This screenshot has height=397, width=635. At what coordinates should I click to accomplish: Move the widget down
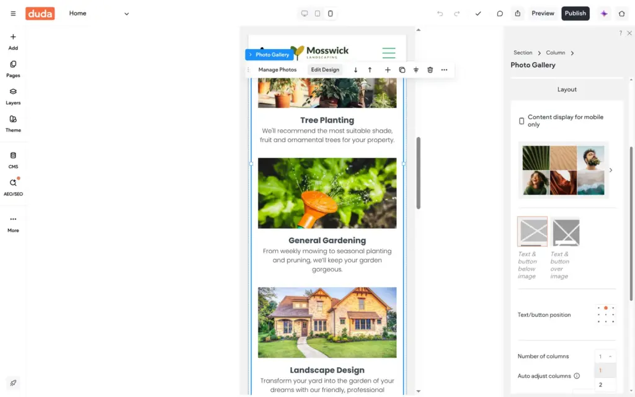point(355,69)
